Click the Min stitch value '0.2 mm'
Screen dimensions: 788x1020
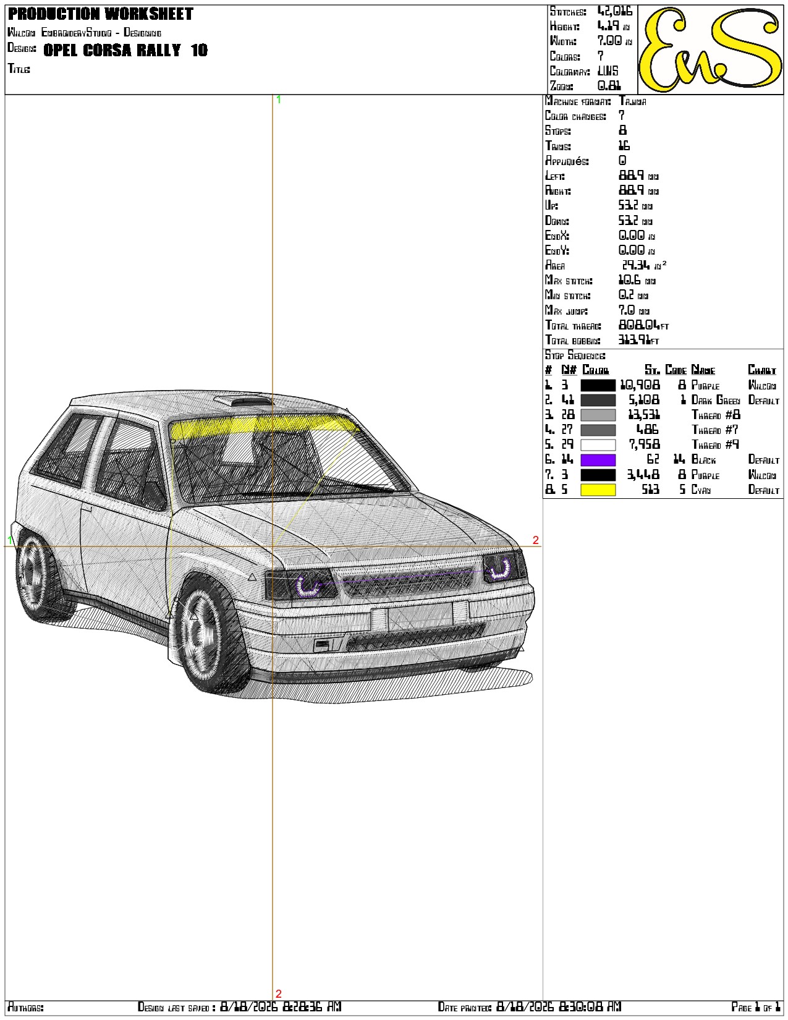coord(633,295)
